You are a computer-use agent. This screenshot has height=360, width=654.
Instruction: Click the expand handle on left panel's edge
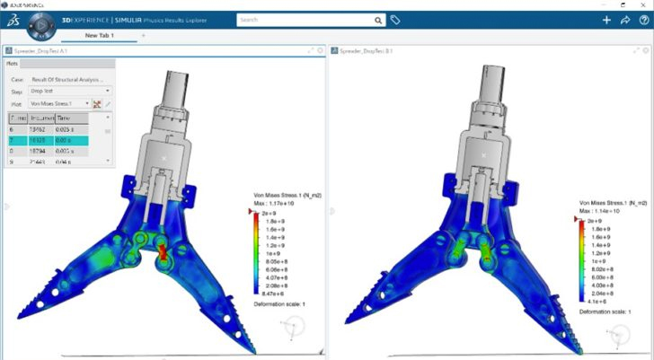pos(6,206)
